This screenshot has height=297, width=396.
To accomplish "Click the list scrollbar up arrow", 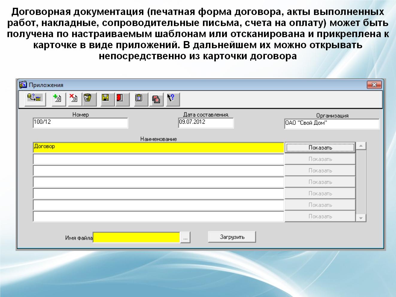I will pos(361,146).
